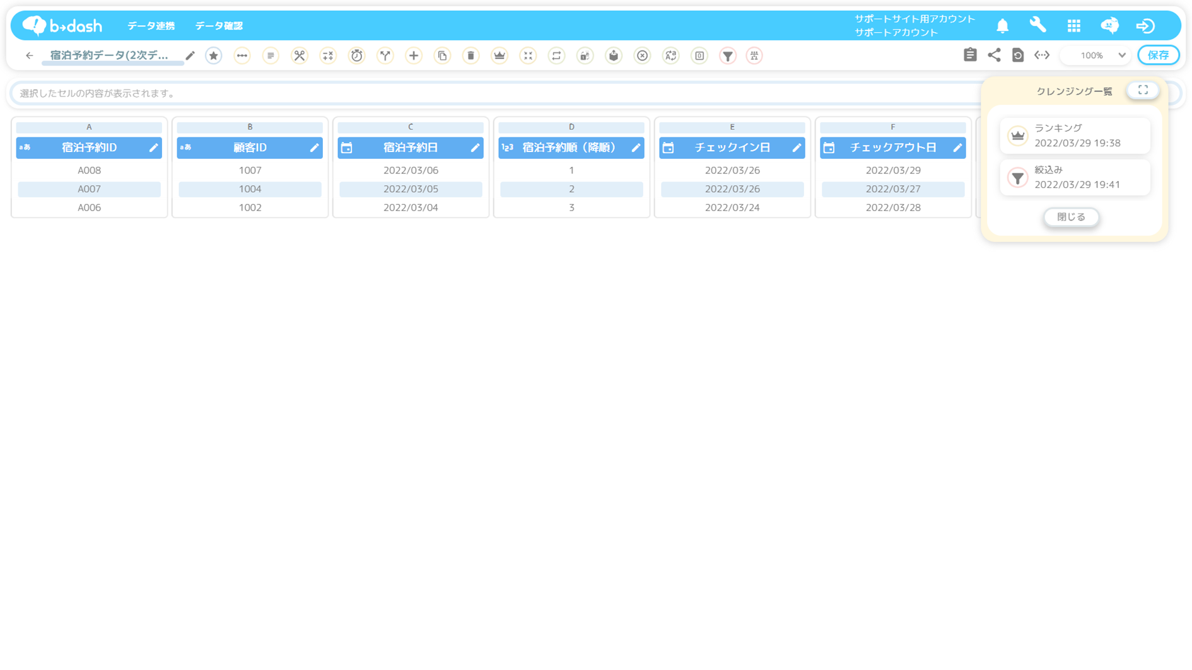Open the funnel filter tool
The height and width of the screenshot is (670, 1192).
(728, 55)
